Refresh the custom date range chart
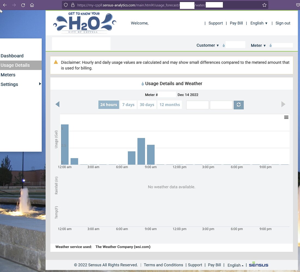This screenshot has height=272, width=300. click(239, 105)
